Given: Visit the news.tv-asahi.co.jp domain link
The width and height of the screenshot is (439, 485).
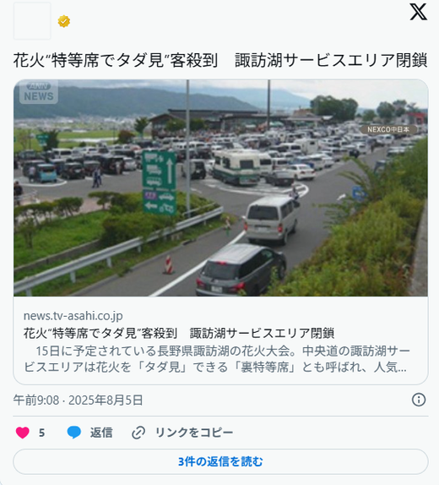Looking at the screenshot, I should click(73, 316).
